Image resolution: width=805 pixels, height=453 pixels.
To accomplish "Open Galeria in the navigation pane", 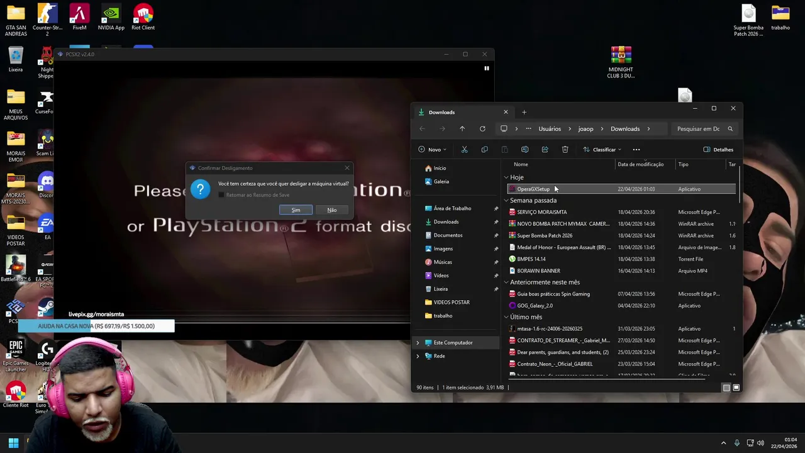I will click(441, 181).
